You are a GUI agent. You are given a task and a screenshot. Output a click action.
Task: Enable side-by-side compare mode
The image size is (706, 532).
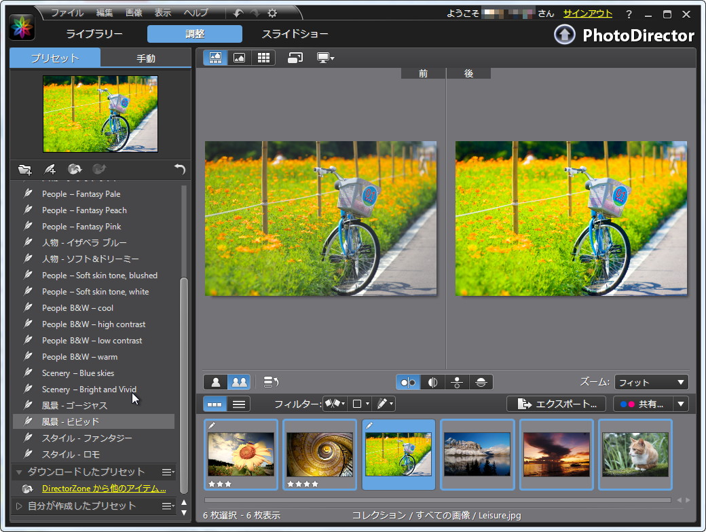tap(408, 382)
